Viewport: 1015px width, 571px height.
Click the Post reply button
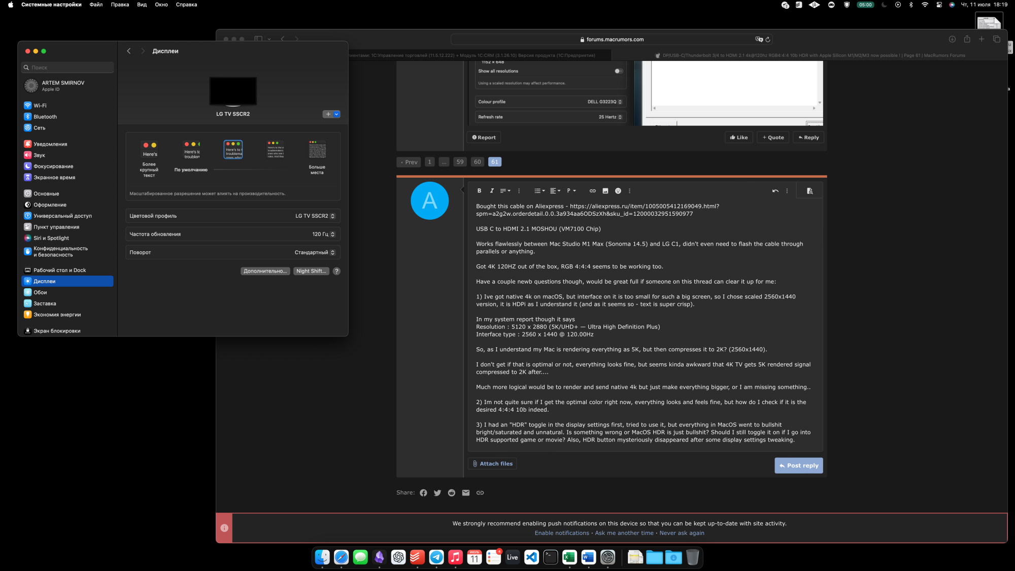(x=798, y=465)
